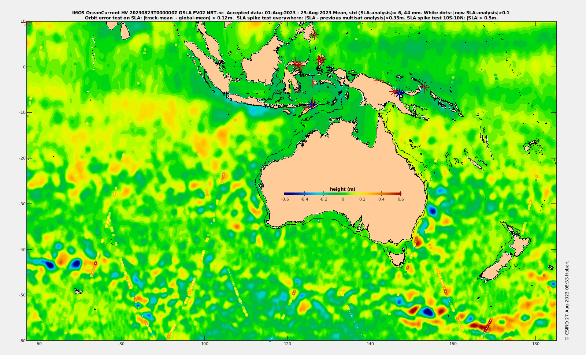Click the -0.4 colorbar tick label
586x355 pixels.
point(304,199)
